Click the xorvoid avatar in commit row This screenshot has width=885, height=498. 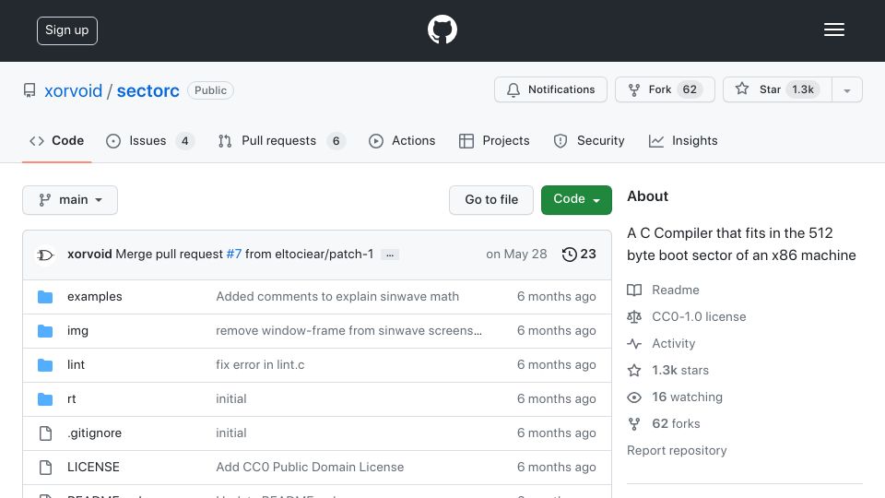click(45, 255)
